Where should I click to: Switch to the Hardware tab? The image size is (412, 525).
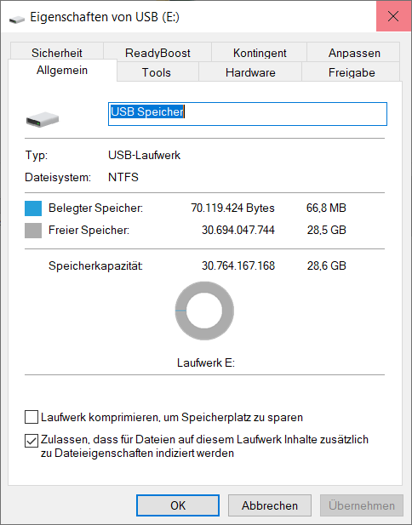pos(250,72)
